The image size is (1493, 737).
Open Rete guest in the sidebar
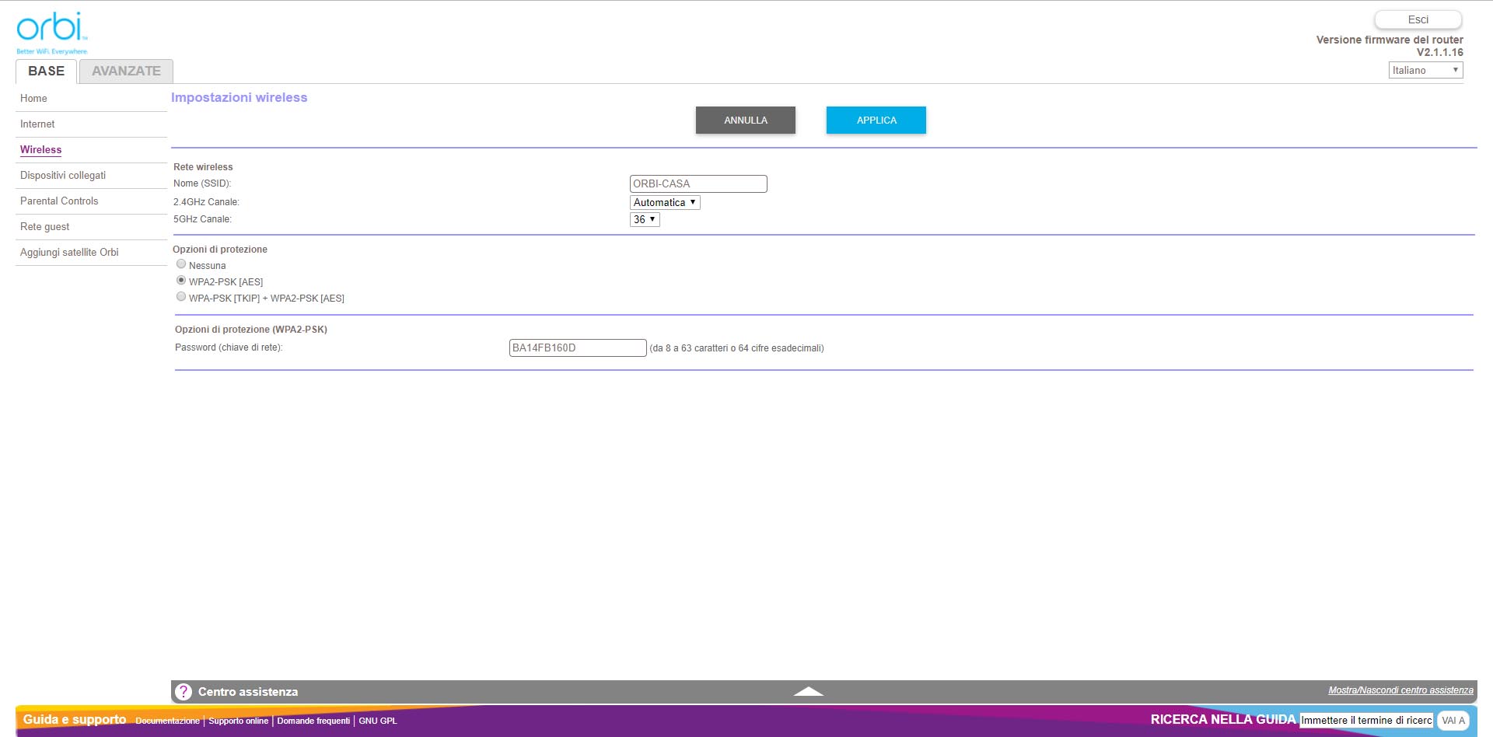tap(44, 227)
